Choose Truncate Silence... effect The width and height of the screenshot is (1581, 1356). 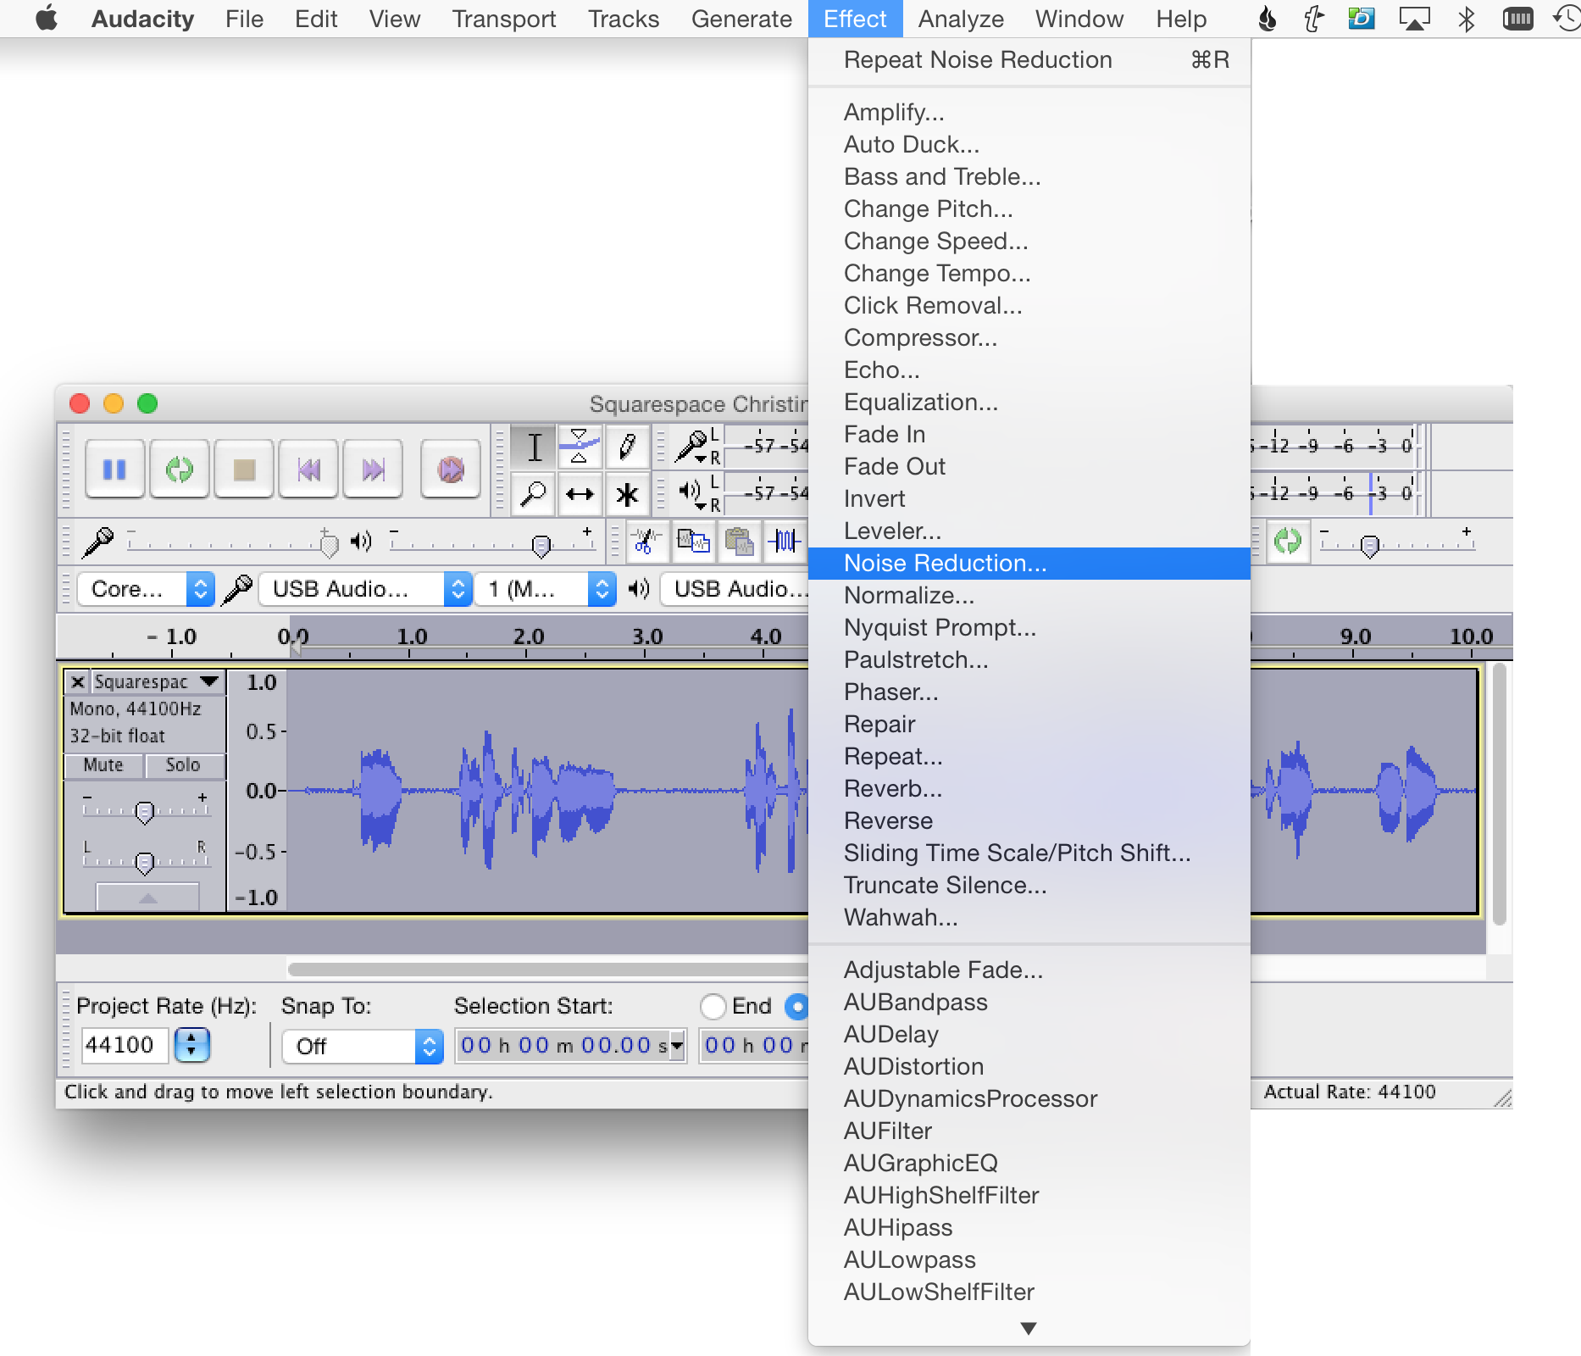tap(1029, 886)
